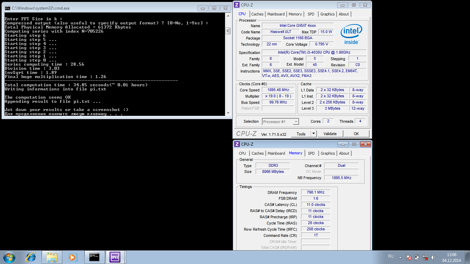Select the CPU tab in upper CPU-Z window
The image size is (470, 264).
pos(242,14)
